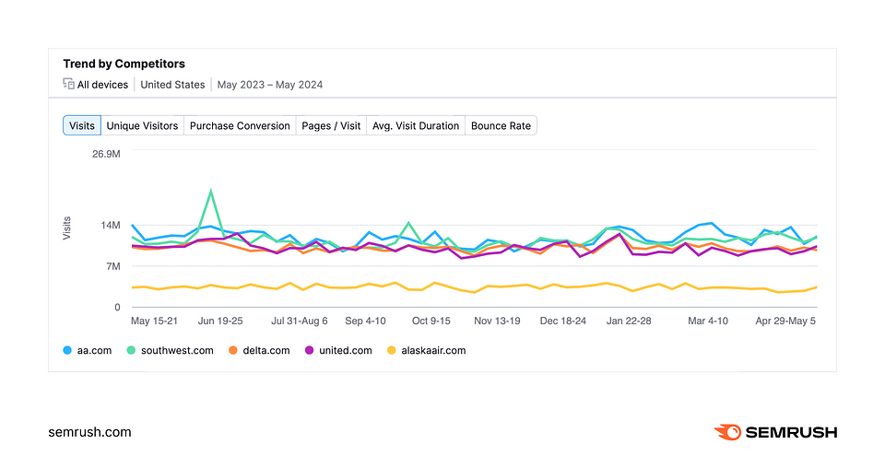This screenshot has height=456, width=885.
Task: Click the delta.com legend label
Action: [266, 350]
